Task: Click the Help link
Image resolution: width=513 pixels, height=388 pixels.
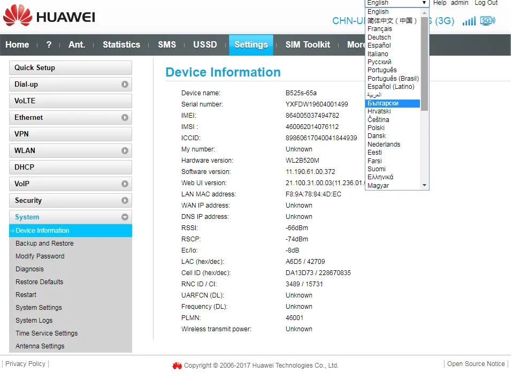Action: pos(440,3)
